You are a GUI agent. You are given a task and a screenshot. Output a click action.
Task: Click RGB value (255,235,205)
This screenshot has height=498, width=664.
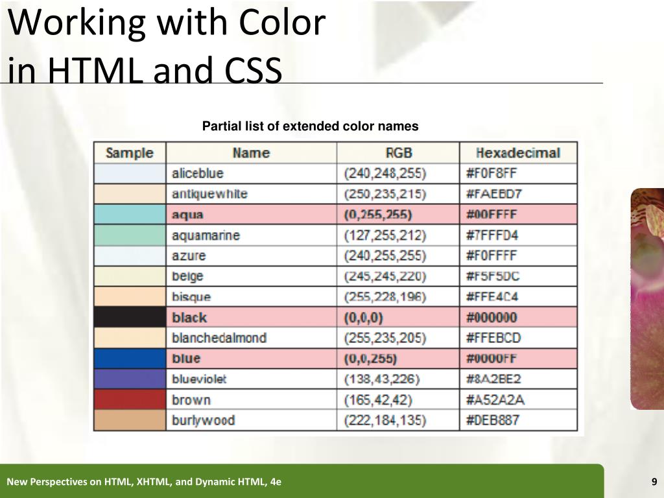(x=385, y=338)
